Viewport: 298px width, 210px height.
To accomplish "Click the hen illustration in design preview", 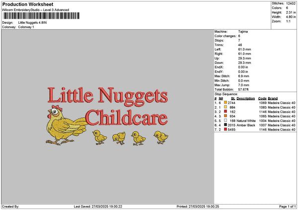I will pyautogui.click(x=67, y=125).
